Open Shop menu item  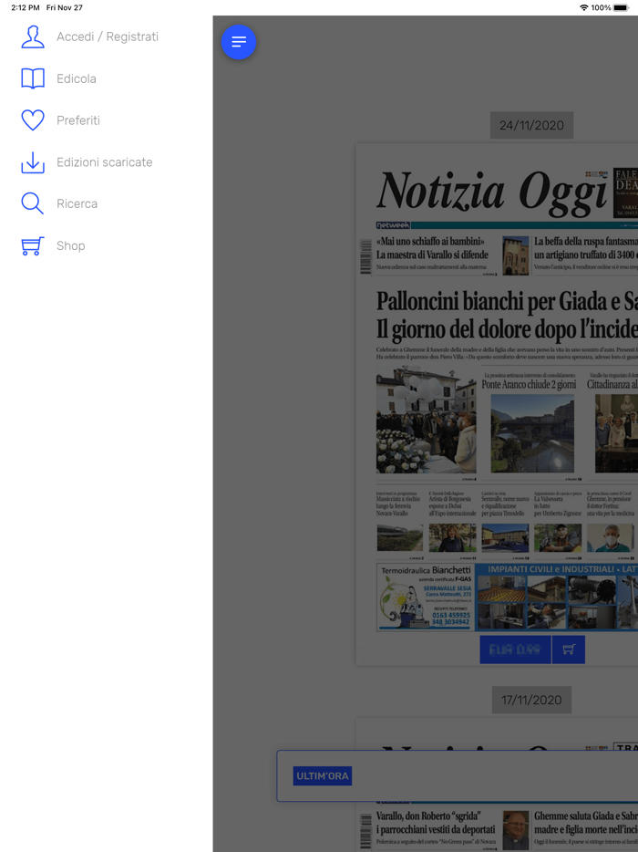(x=70, y=245)
